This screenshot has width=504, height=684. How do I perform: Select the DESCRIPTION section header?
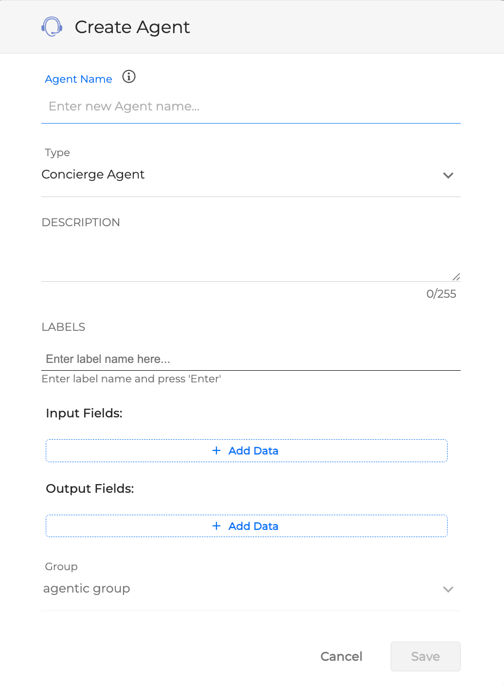point(80,222)
